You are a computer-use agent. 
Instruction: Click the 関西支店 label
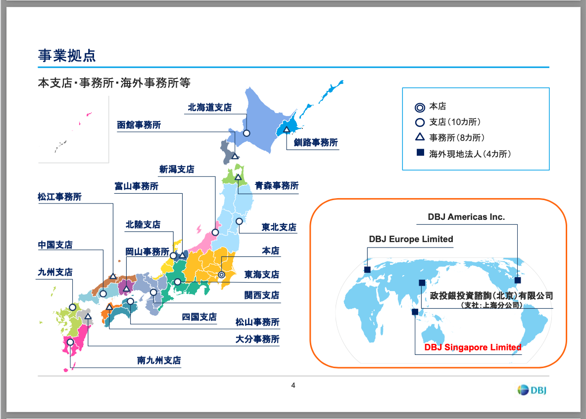point(262,295)
